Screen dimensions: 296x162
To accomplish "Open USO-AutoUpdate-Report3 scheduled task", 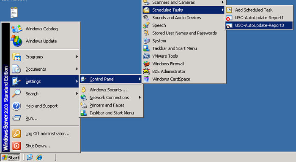I will pyautogui.click(x=259, y=25).
